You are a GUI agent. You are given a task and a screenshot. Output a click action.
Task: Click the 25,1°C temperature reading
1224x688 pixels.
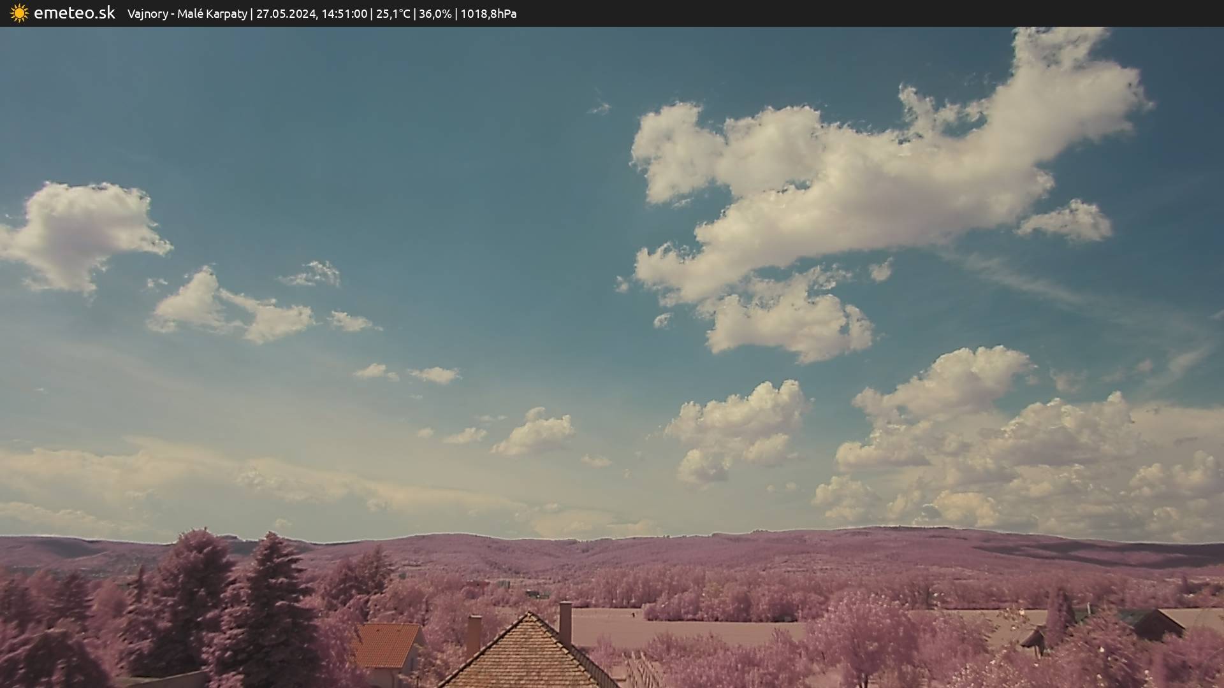point(393,13)
